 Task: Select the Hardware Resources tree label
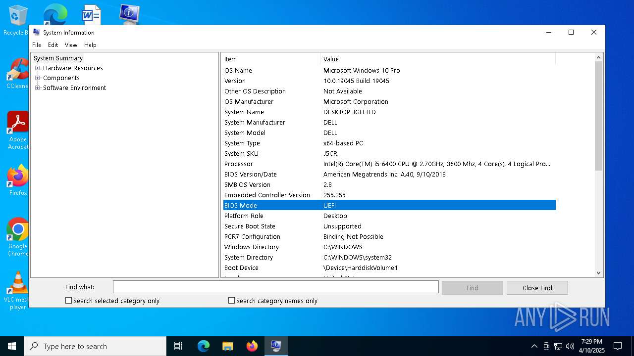(x=73, y=68)
